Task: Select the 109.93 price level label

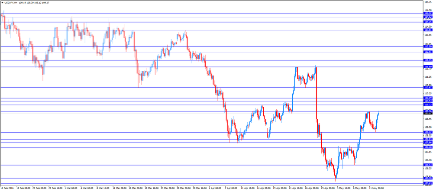Action: pos(427,101)
